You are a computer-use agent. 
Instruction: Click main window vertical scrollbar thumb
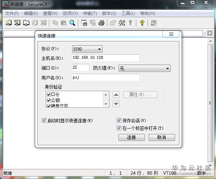[210, 103]
